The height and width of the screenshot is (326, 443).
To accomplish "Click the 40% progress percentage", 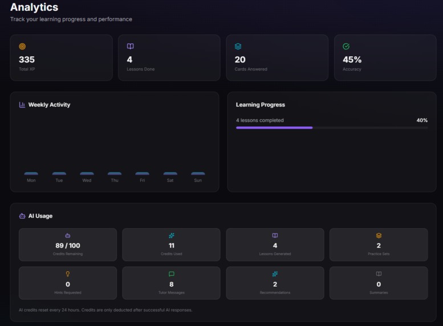I will (x=422, y=121).
